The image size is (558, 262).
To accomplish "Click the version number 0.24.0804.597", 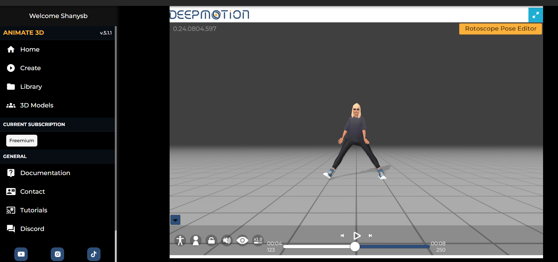I will tap(195, 29).
